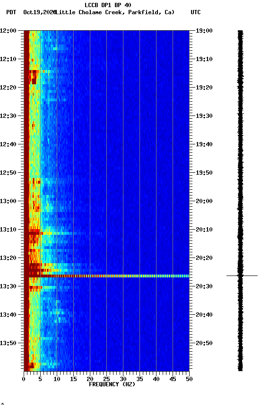
Task: Click the "20:40" UTC time label
Action: click(x=204, y=315)
